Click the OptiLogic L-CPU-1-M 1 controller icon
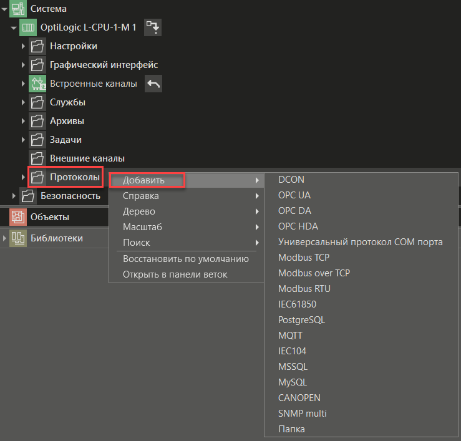Image resolution: width=461 pixels, height=441 pixels. 28,27
